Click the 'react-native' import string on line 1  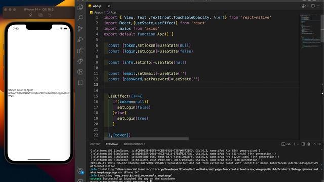[x=256, y=17]
